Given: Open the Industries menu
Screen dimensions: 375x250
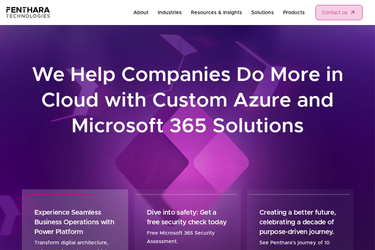Looking at the screenshot, I should click(x=169, y=12).
